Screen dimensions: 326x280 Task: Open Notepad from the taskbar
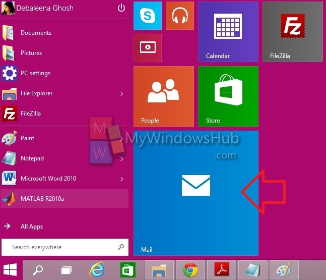click(253, 270)
